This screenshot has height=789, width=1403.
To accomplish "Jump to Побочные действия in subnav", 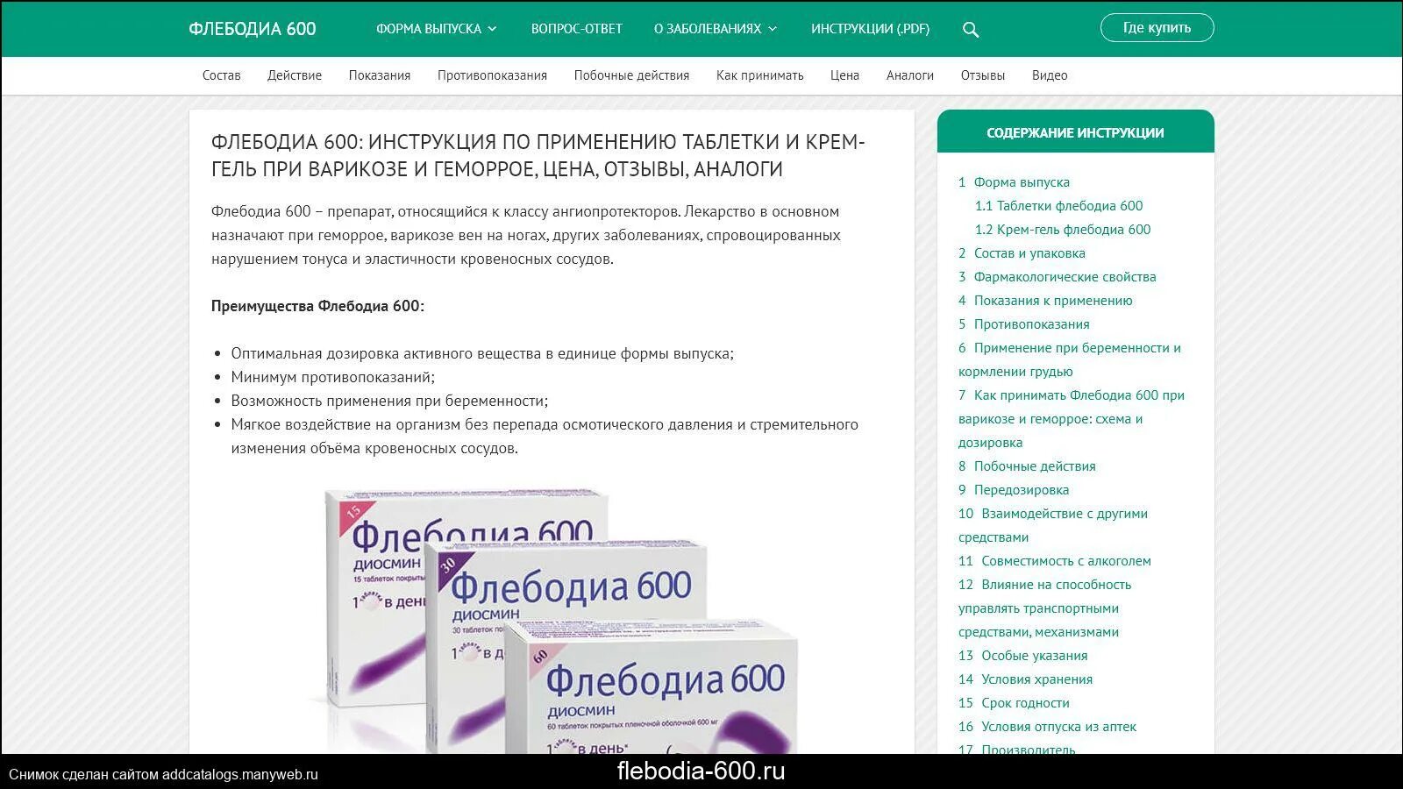I will tap(631, 75).
